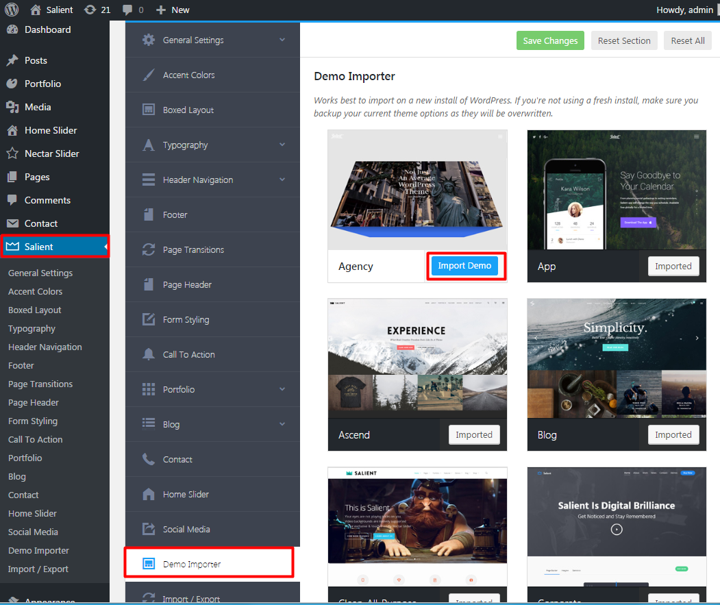Open the comments bubble icon in admin bar
The width and height of the screenshot is (720, 605).
pos(127,10)
